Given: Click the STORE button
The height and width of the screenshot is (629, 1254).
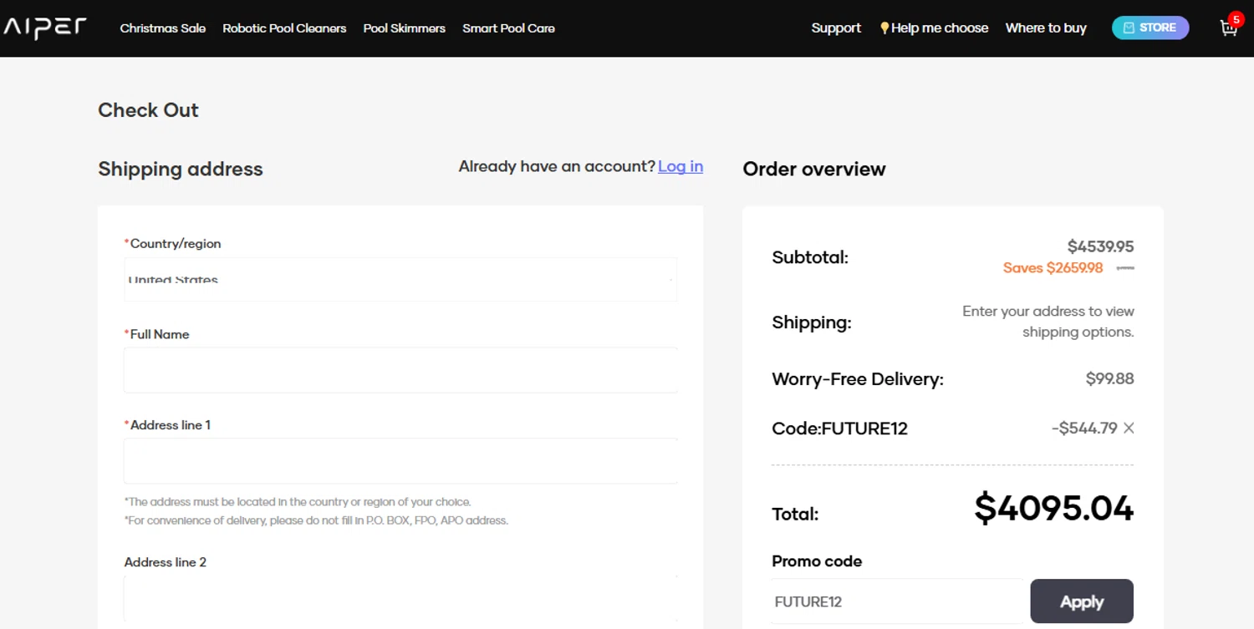Looking at the screenshot, I should (1150, 28).
